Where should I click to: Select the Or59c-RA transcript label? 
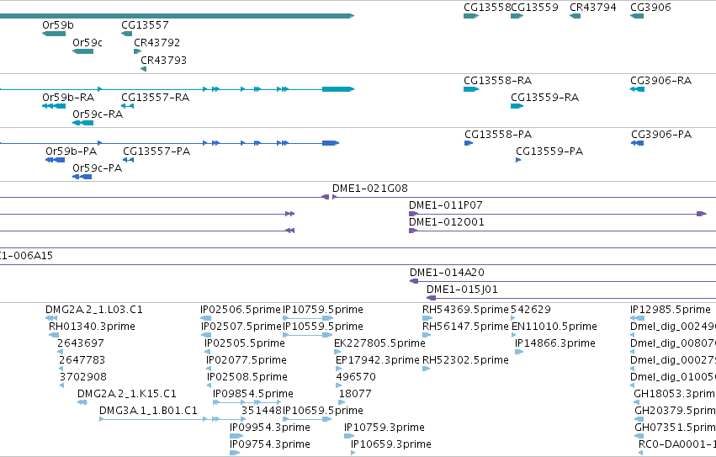pyautogui.click(x=98, y=114)
